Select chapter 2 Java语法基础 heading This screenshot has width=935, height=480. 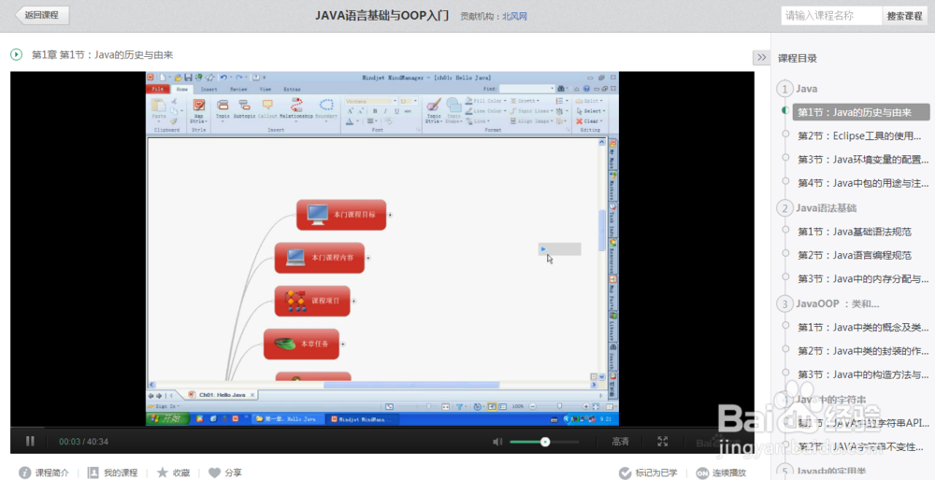tap(826, 208)
